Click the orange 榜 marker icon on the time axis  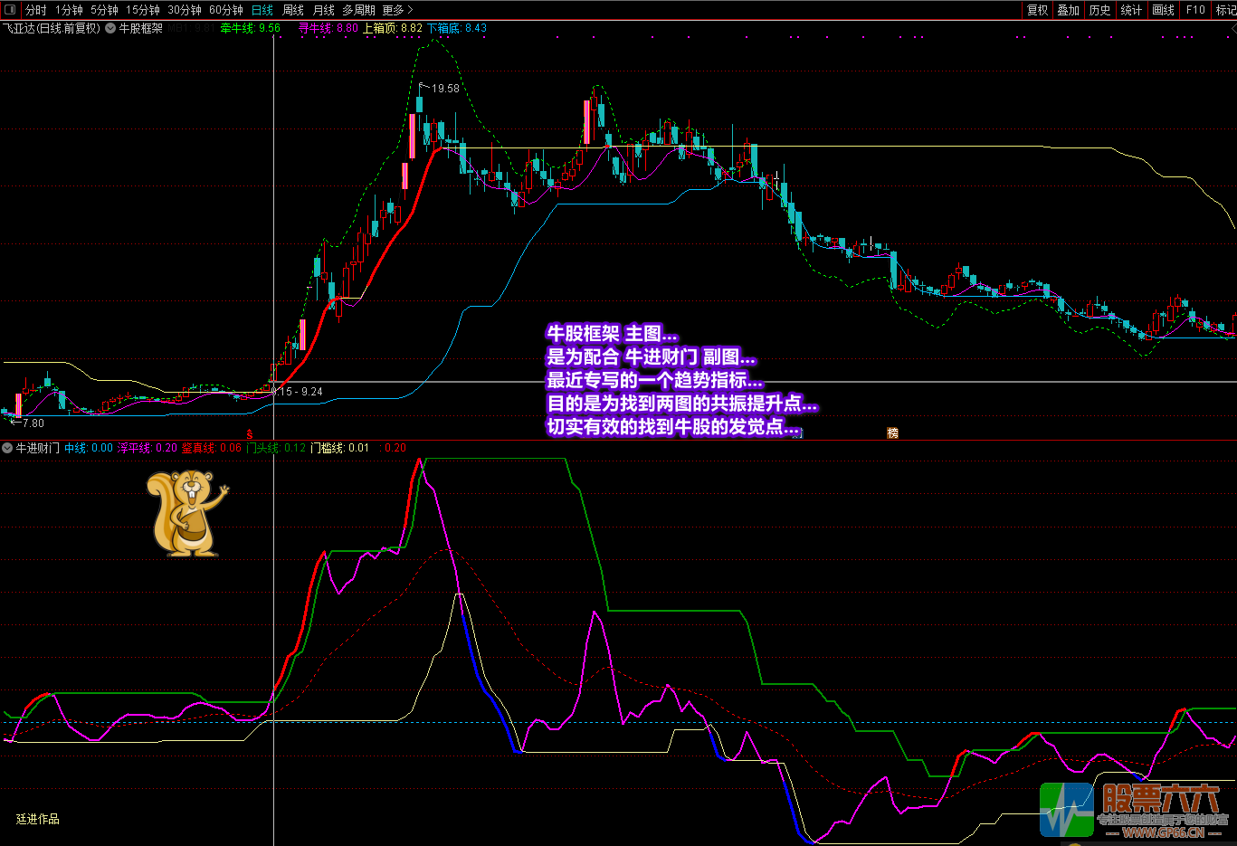[892, 433]
